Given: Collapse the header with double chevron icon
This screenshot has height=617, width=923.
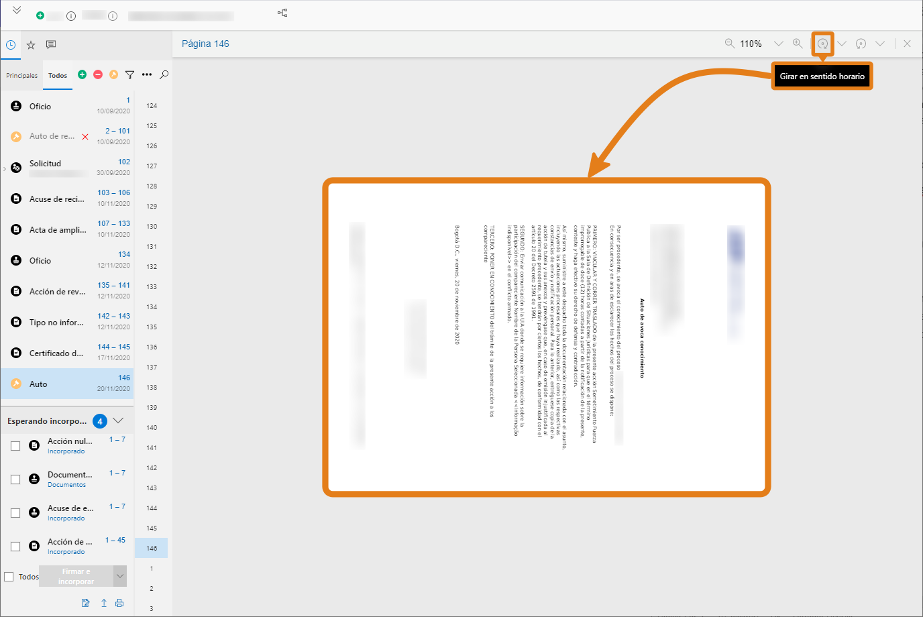Looking at the screenshot, I should tap(17, 10).
